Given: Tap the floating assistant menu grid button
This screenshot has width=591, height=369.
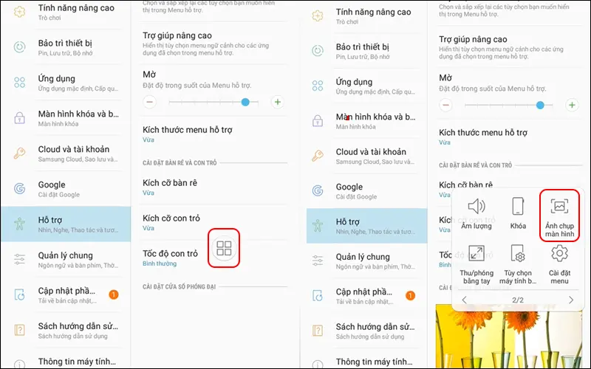Looking at the screenshot, I should pos(224,248).
